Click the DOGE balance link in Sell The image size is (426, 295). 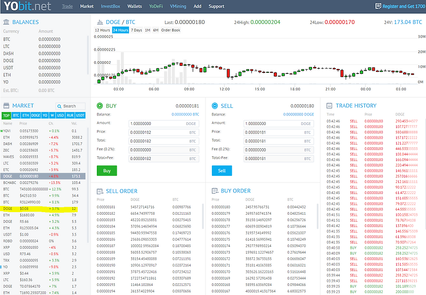298,114
